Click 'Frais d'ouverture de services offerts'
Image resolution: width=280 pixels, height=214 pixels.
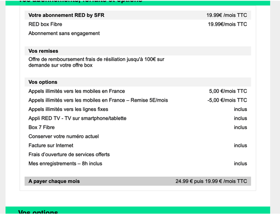(69, 154)
